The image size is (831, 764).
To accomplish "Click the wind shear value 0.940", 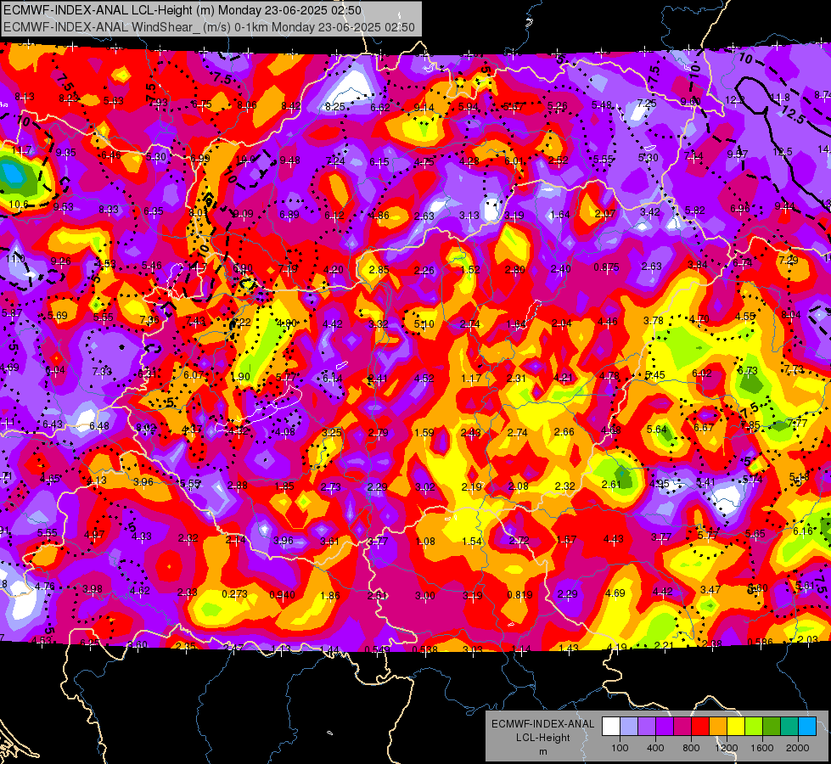I will coord(282,595).
